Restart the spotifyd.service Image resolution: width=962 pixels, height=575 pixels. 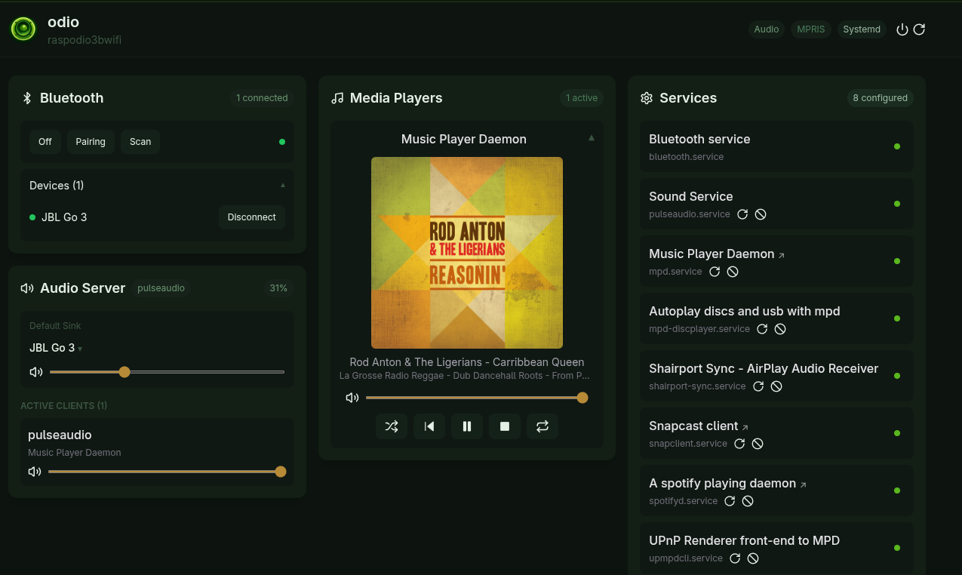pyautogui.click(x=730, y=501)
